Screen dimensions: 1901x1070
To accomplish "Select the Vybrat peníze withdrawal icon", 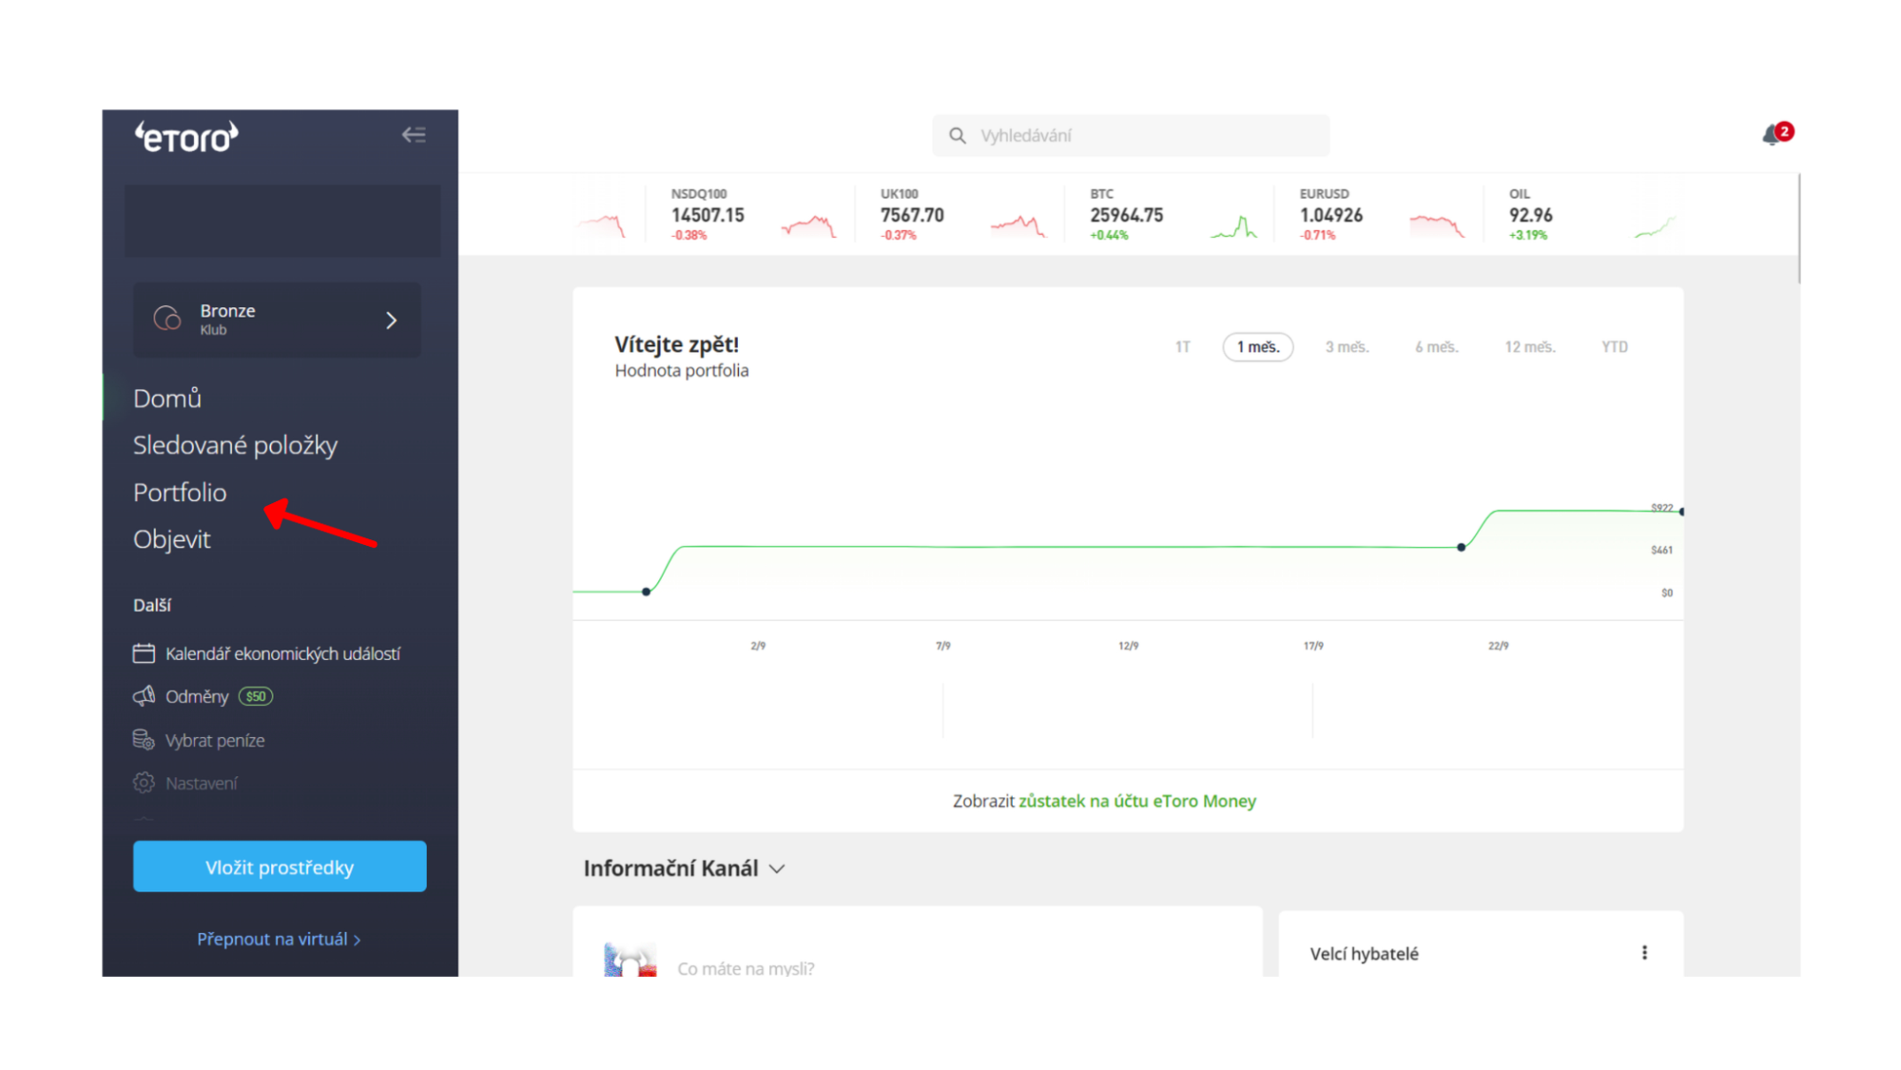I will click(x=145, y=739).
